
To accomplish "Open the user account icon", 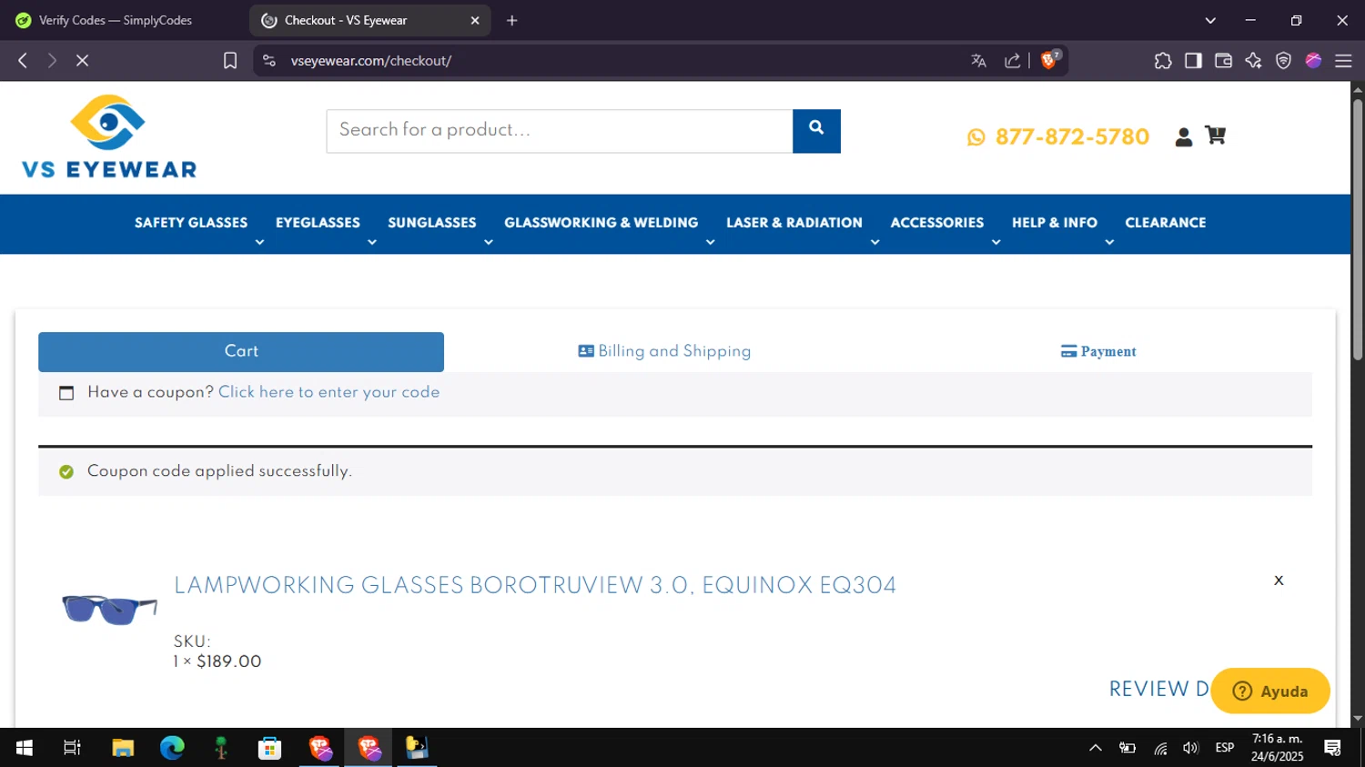I will (x=1183, y=136).
